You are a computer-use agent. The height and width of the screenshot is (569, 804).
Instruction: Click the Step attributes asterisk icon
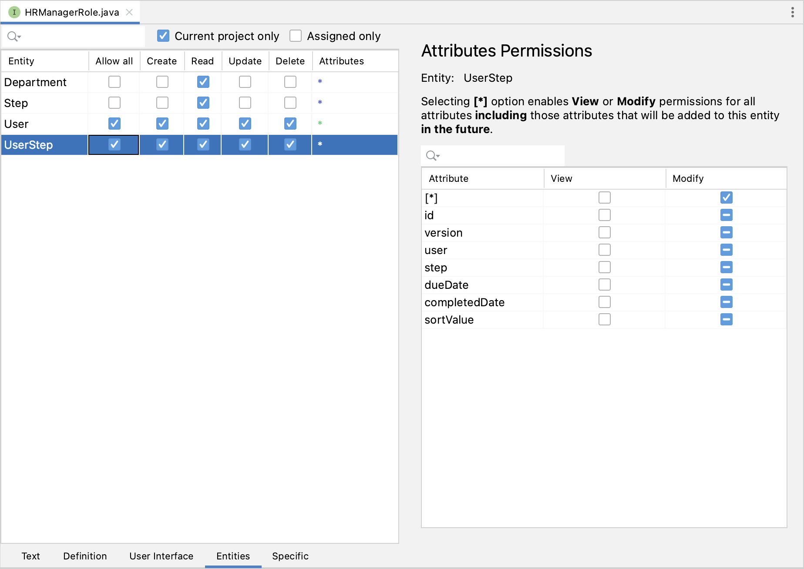point(320,103)
